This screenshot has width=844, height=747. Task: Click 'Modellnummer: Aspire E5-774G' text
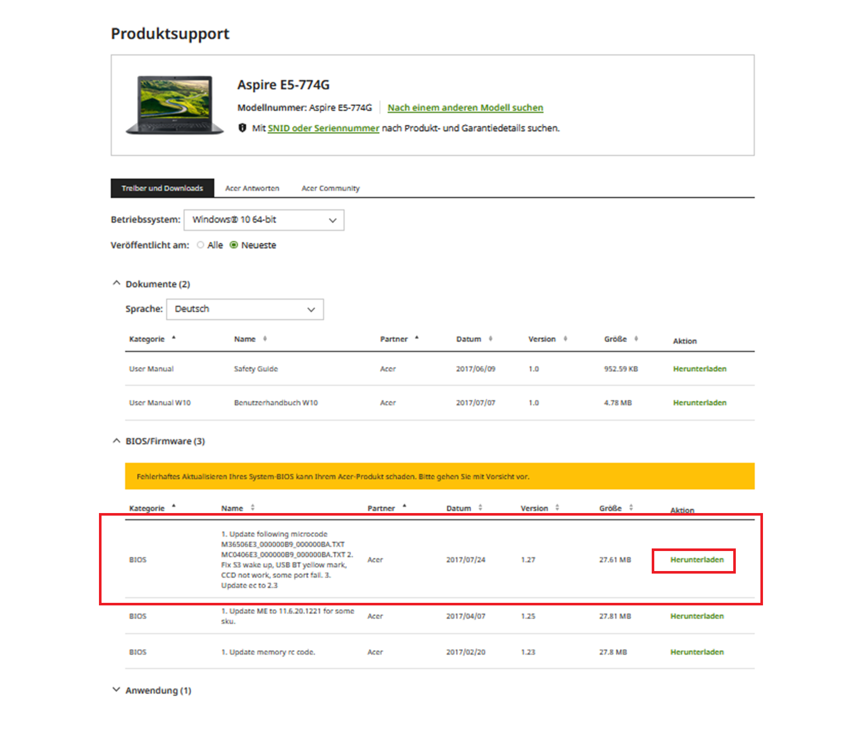(x=305, y=108)
